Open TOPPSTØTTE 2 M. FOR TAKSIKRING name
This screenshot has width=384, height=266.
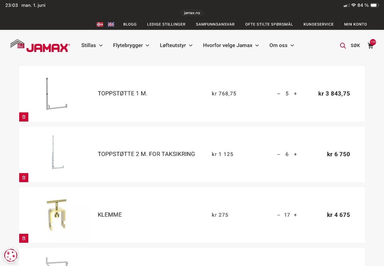click(146, 154)
